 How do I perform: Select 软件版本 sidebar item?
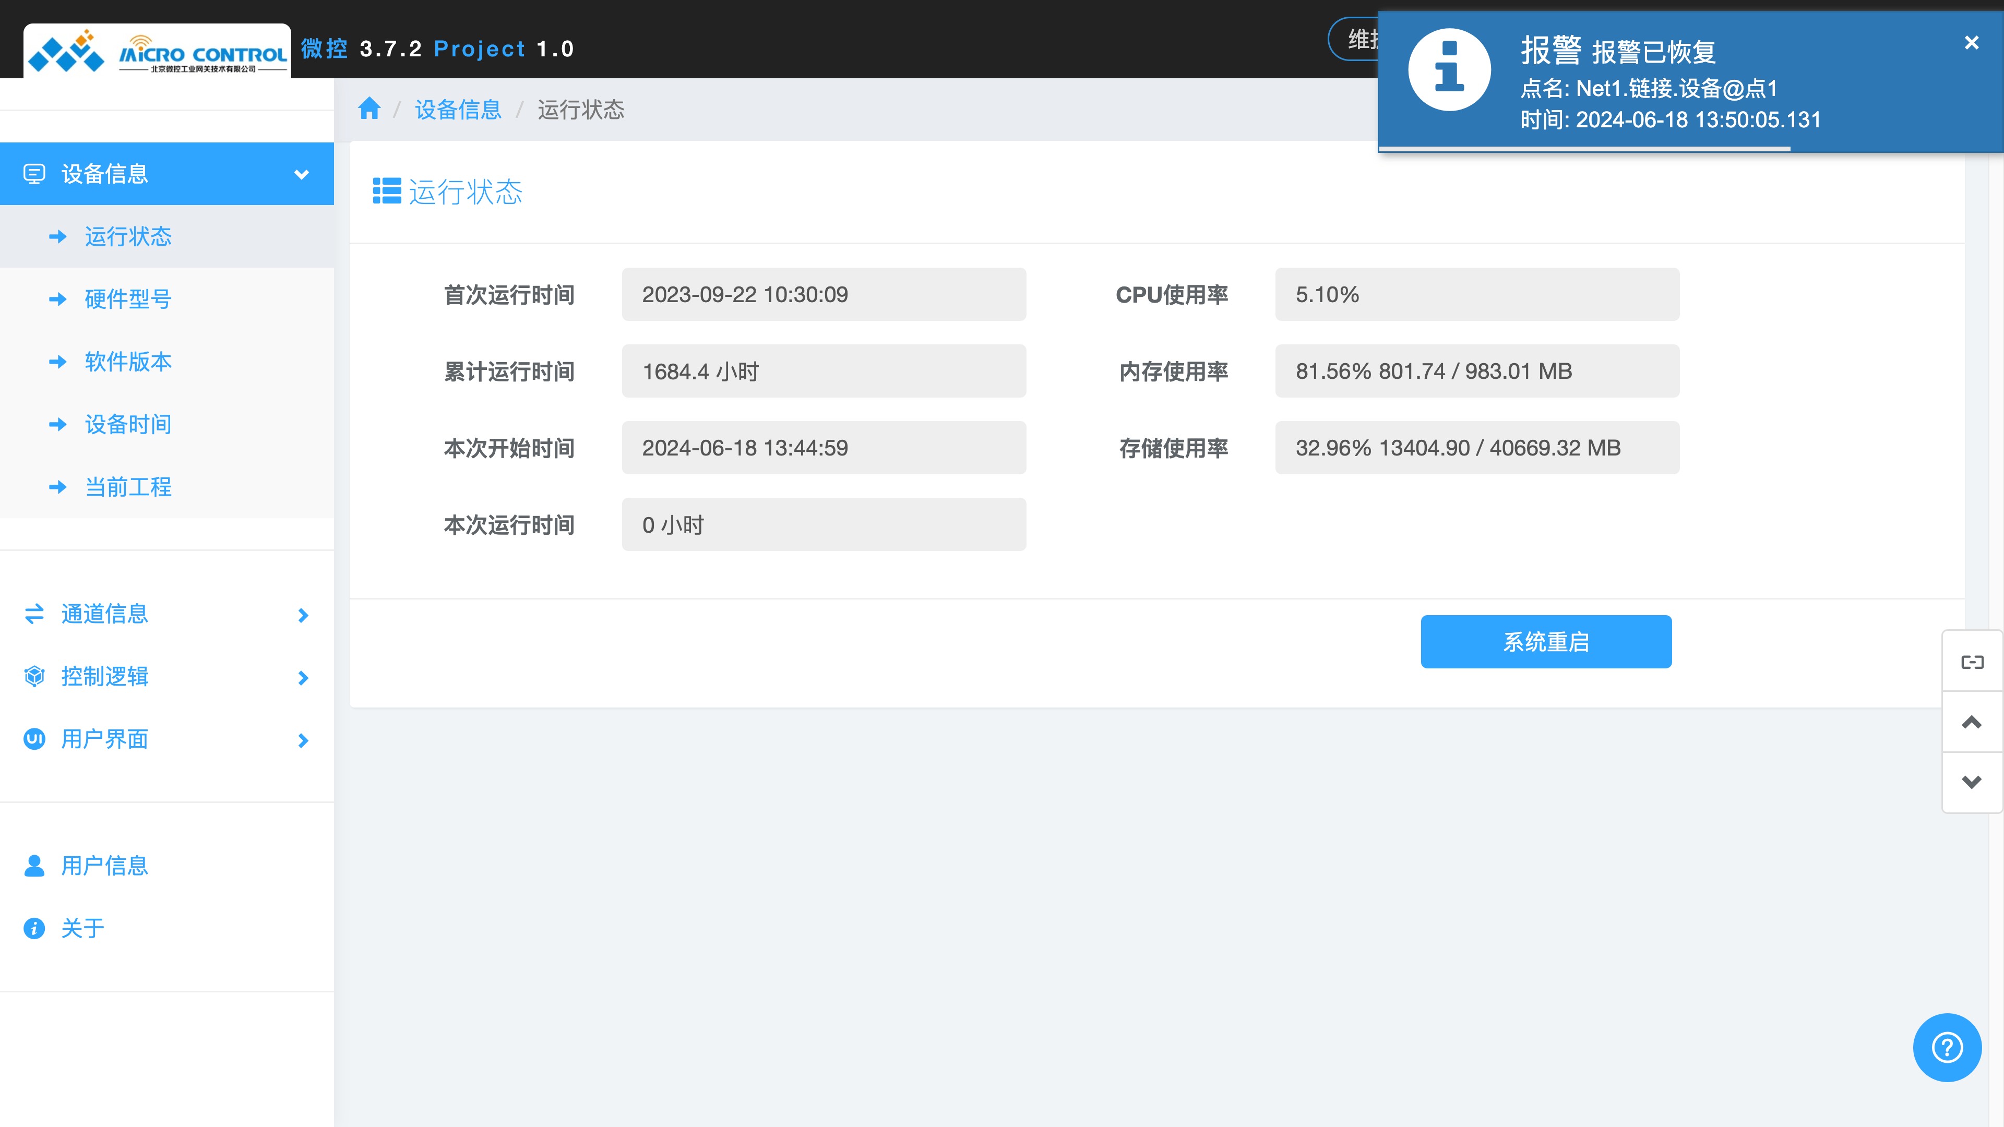pos(127,362)
